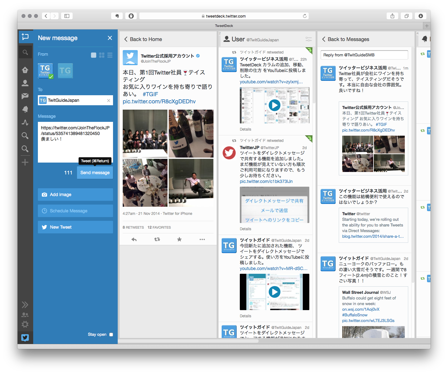
Task: Click the first magnifier column icon
Action: pyautogui.click(x=25, y=136)
